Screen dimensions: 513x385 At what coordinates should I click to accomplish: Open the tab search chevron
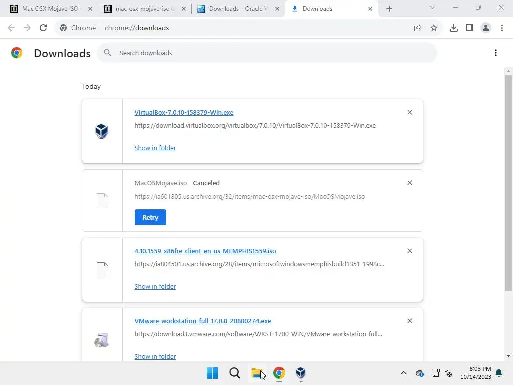point(432,7)
